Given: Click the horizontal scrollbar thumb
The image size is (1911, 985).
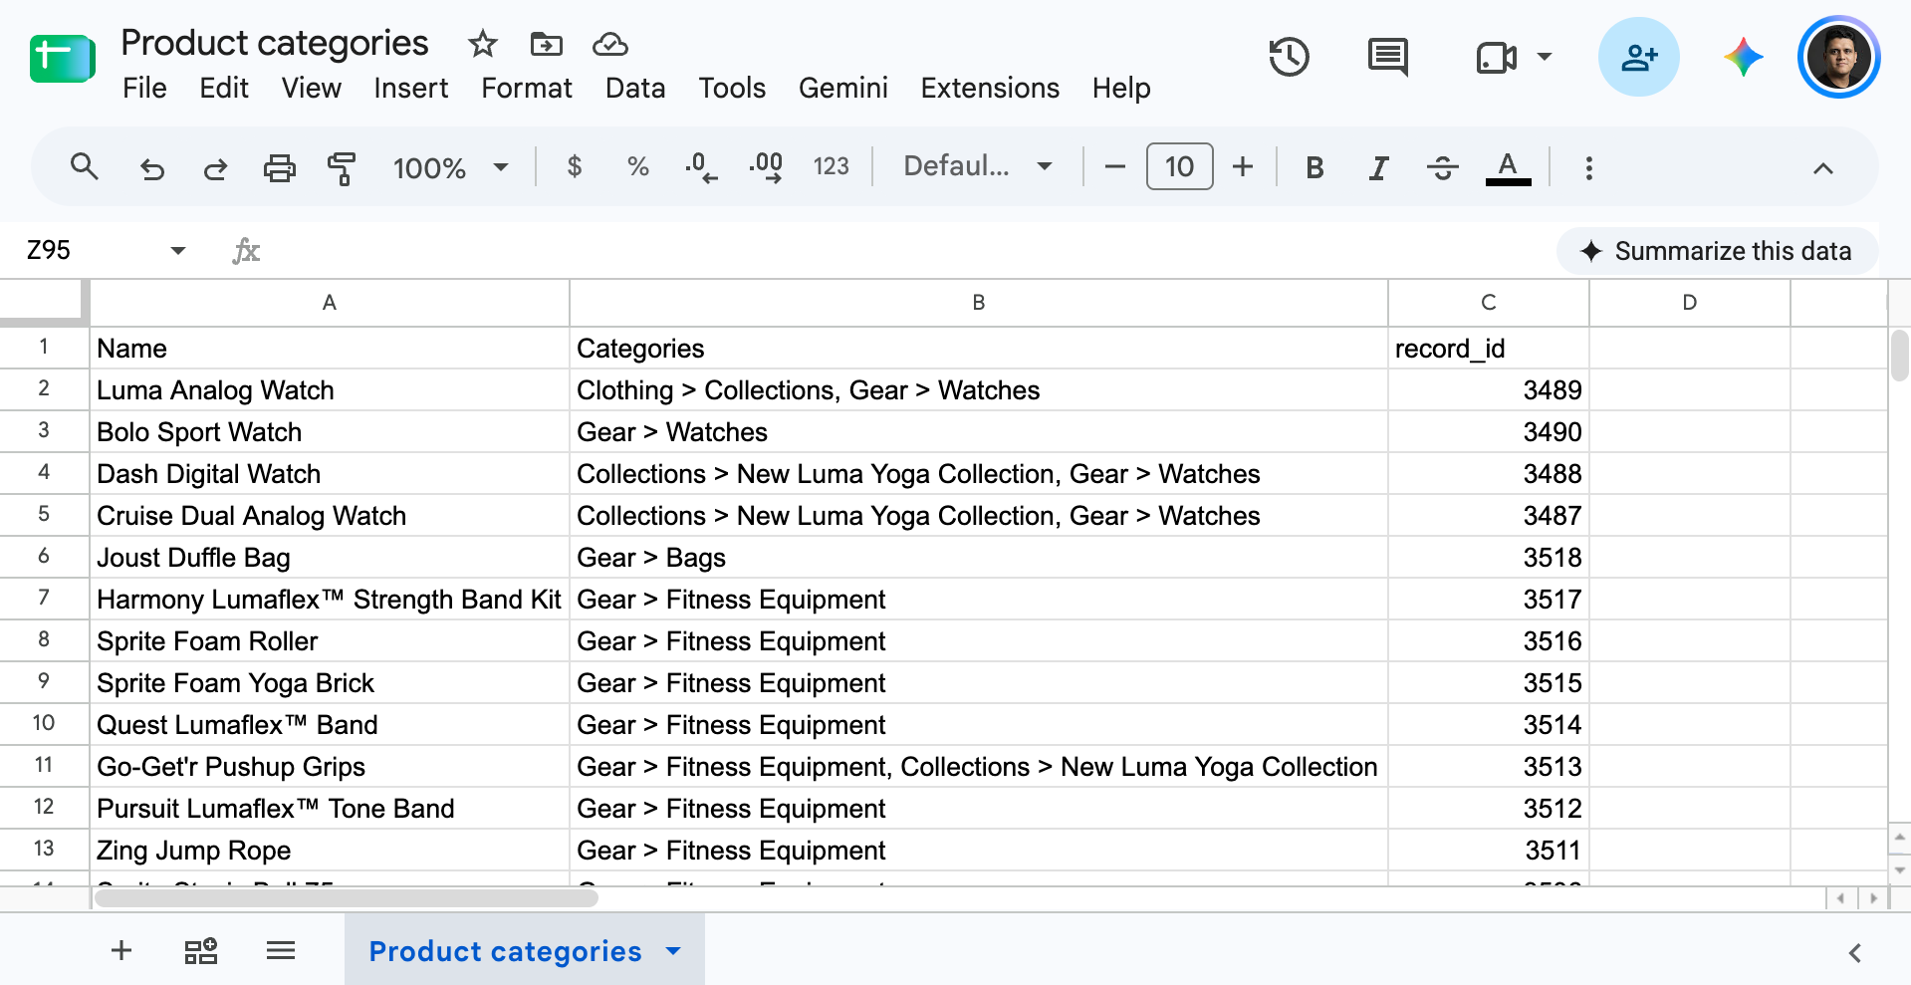Looking at the screenshot, I should pyautogui.click(x=346, y=898).
